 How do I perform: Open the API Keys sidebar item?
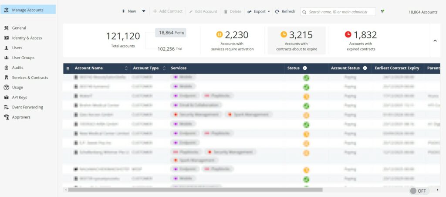point(19,97)
